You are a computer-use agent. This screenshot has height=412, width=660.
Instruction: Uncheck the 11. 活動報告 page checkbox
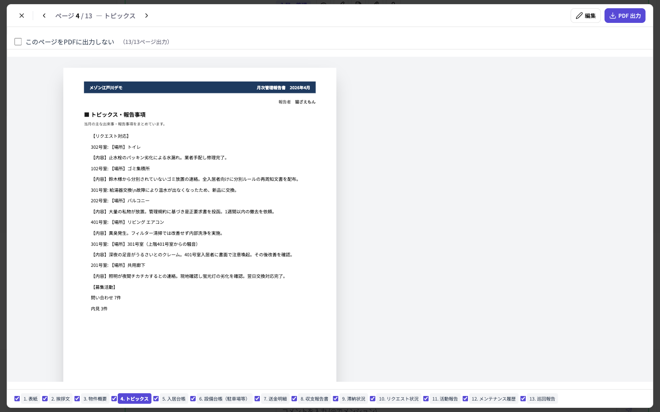pos(426,399)
